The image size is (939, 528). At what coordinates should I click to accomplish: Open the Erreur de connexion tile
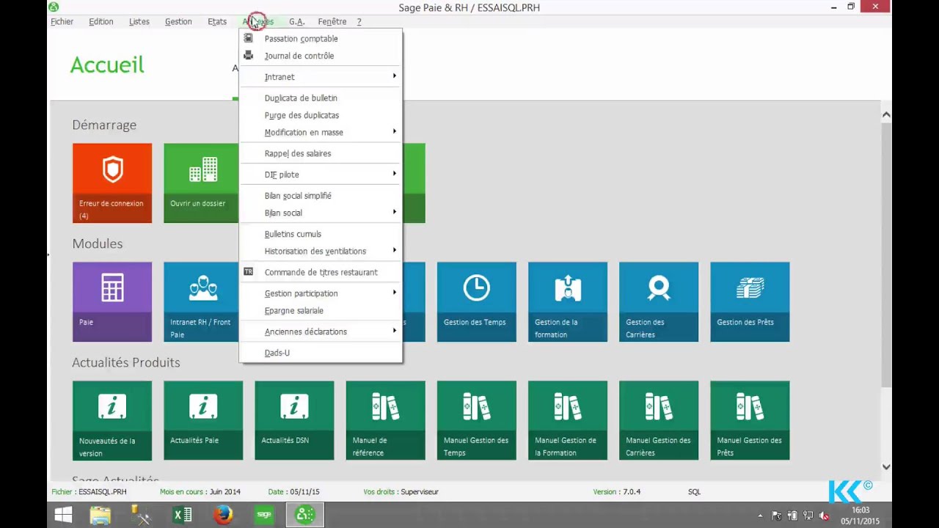pos(112,183)
